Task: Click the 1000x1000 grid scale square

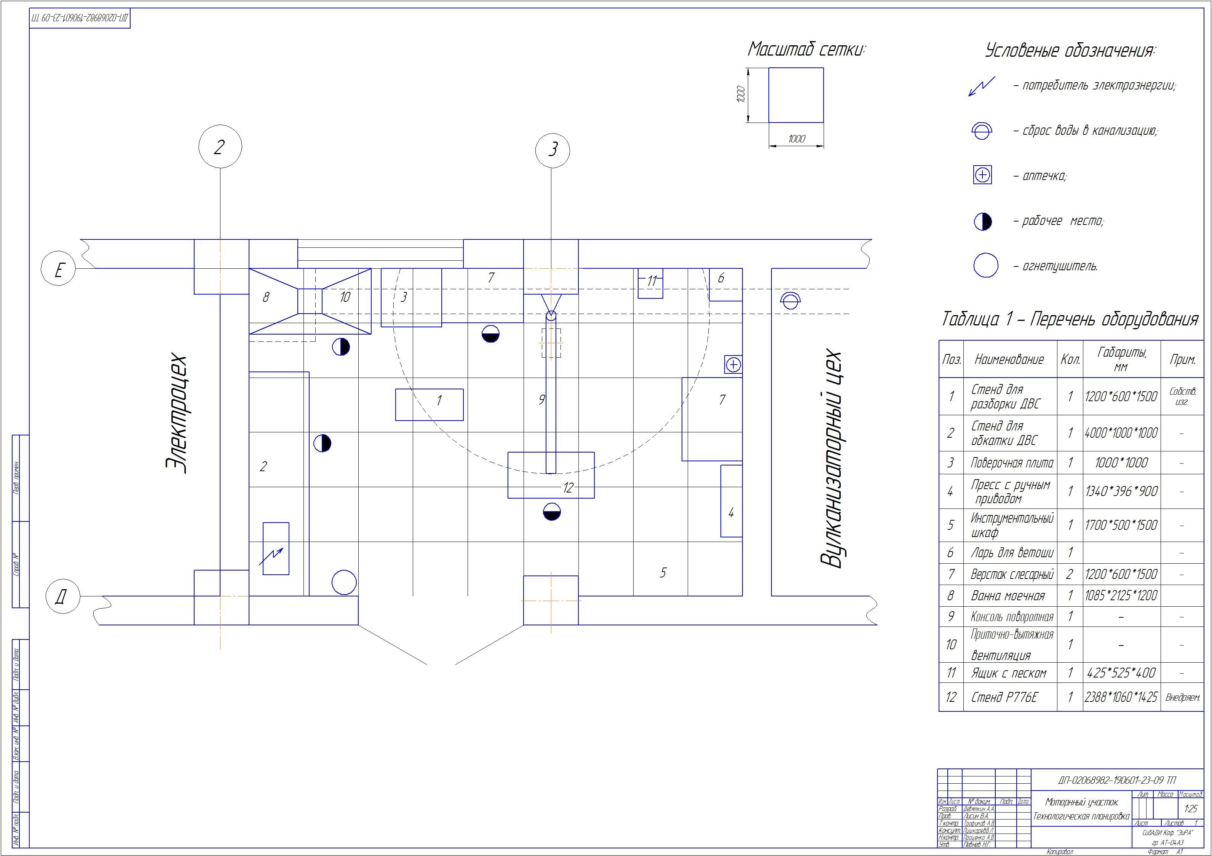Action: (x=795, y=95)
